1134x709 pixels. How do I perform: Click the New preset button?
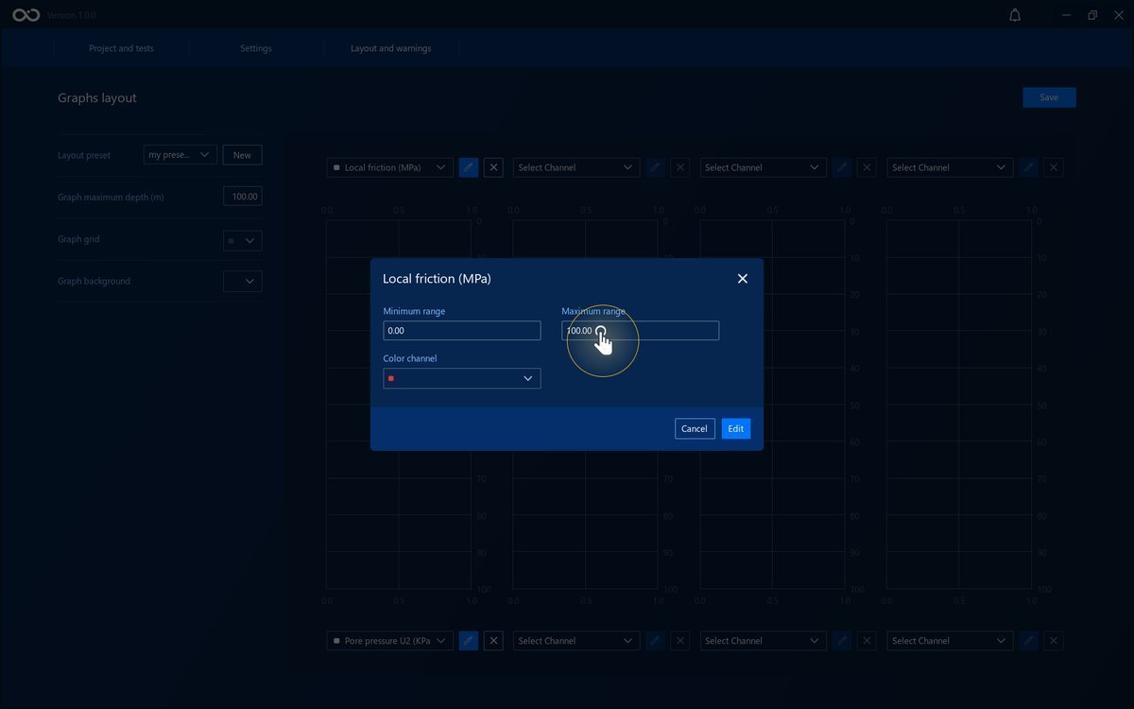(242, 155)
